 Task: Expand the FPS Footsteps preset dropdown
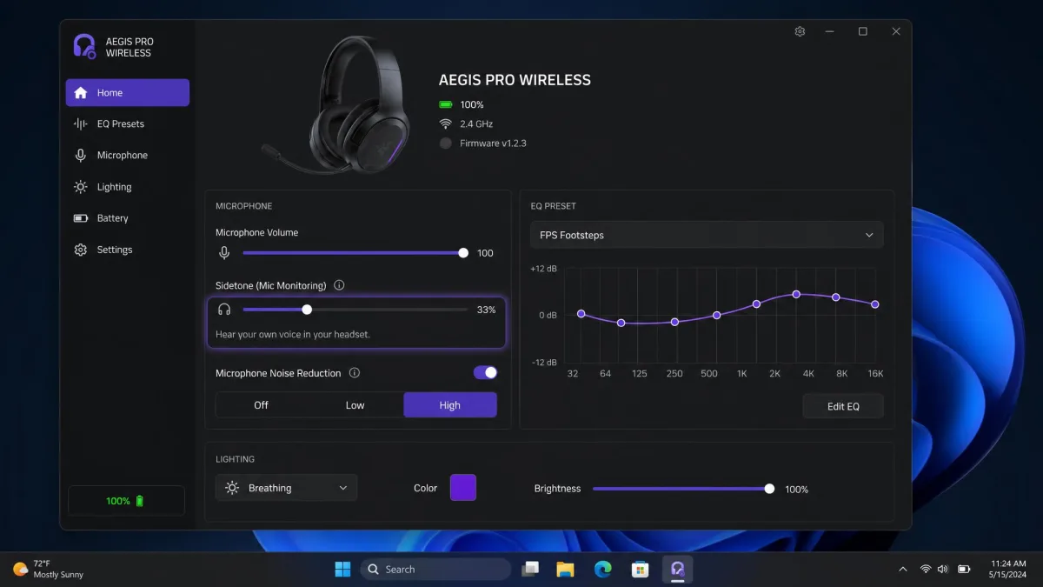(x=707, y=235)
